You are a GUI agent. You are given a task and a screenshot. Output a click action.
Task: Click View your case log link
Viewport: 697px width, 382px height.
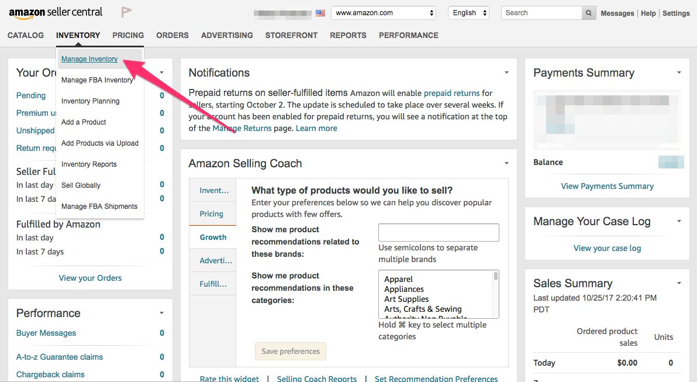coord(607,248)
